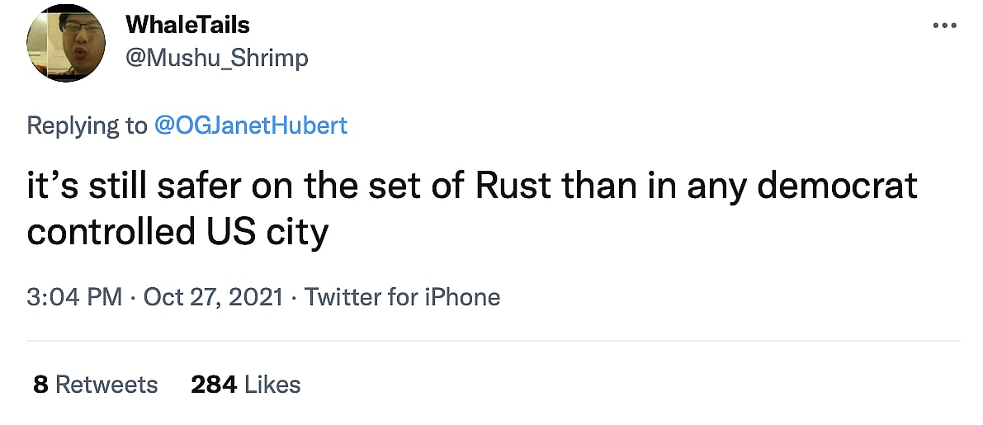Open the tweet's three-dot more options menu
The image size is (983, 425).
(943, 26)
